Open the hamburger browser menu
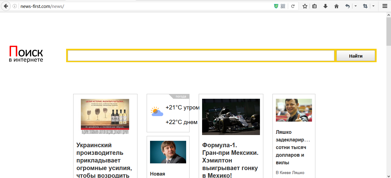 click(x=385, y=6)
